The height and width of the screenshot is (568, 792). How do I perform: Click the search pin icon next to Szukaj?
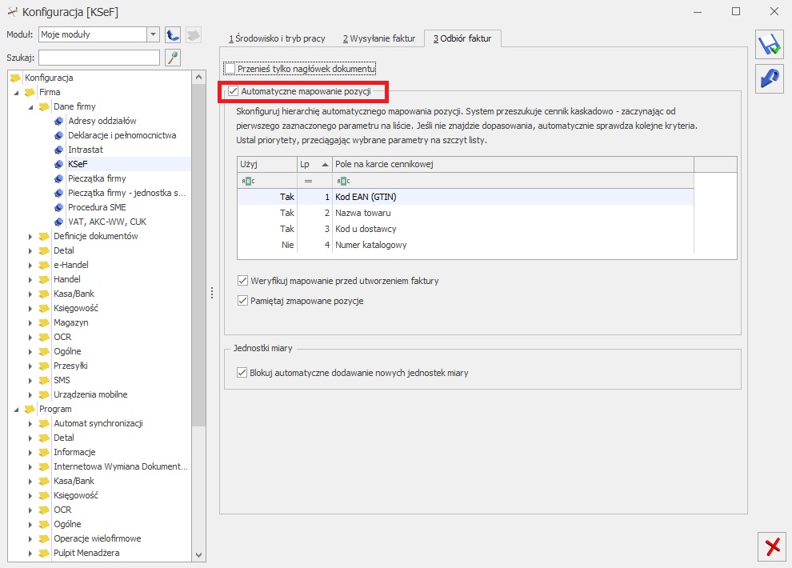[x=173, y=58]
